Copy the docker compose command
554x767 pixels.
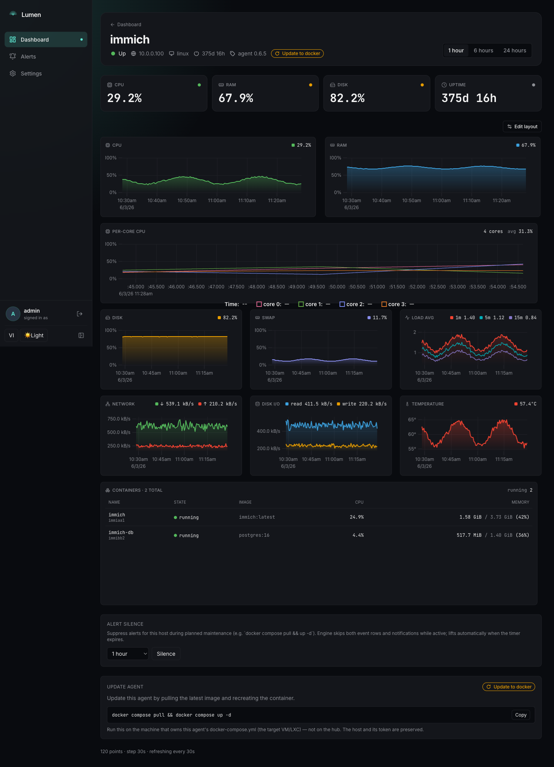coord(521,715)
